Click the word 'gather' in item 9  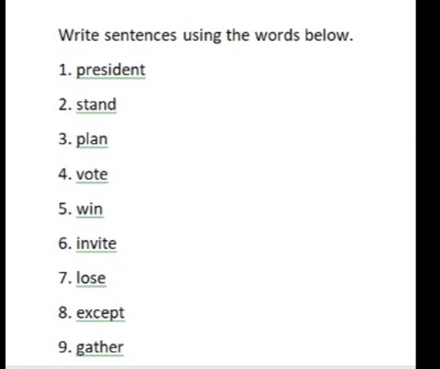pos(100,348)
